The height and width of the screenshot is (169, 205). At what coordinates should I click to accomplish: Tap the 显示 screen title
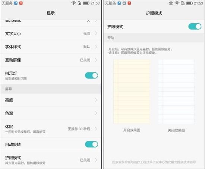point(51,13)
